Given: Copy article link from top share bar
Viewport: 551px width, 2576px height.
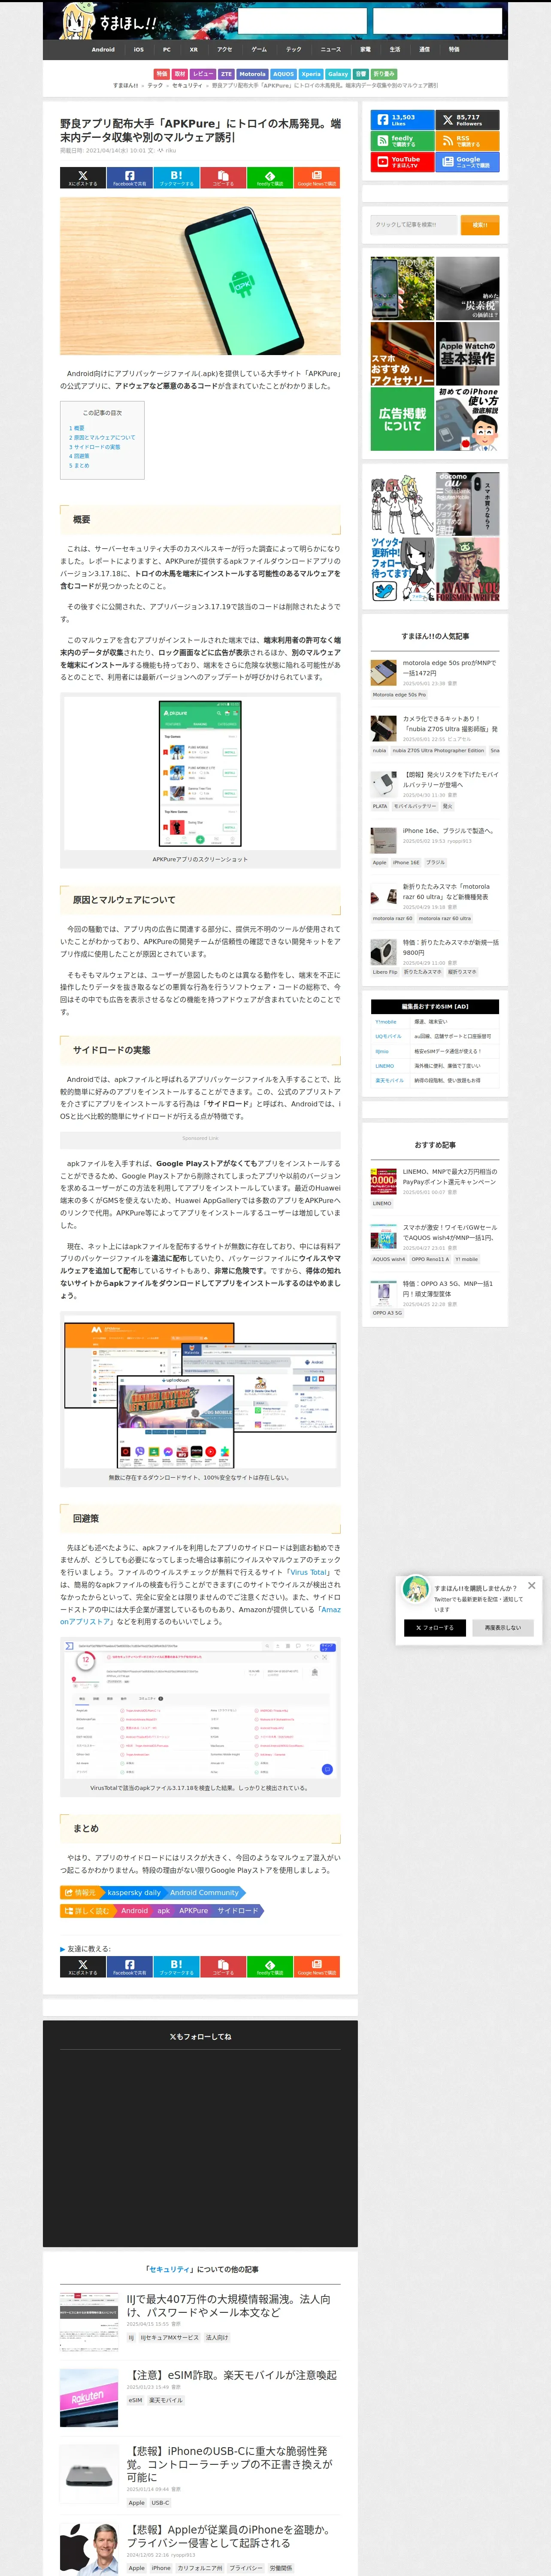Looking at the screenshot, I should point(223,179).
